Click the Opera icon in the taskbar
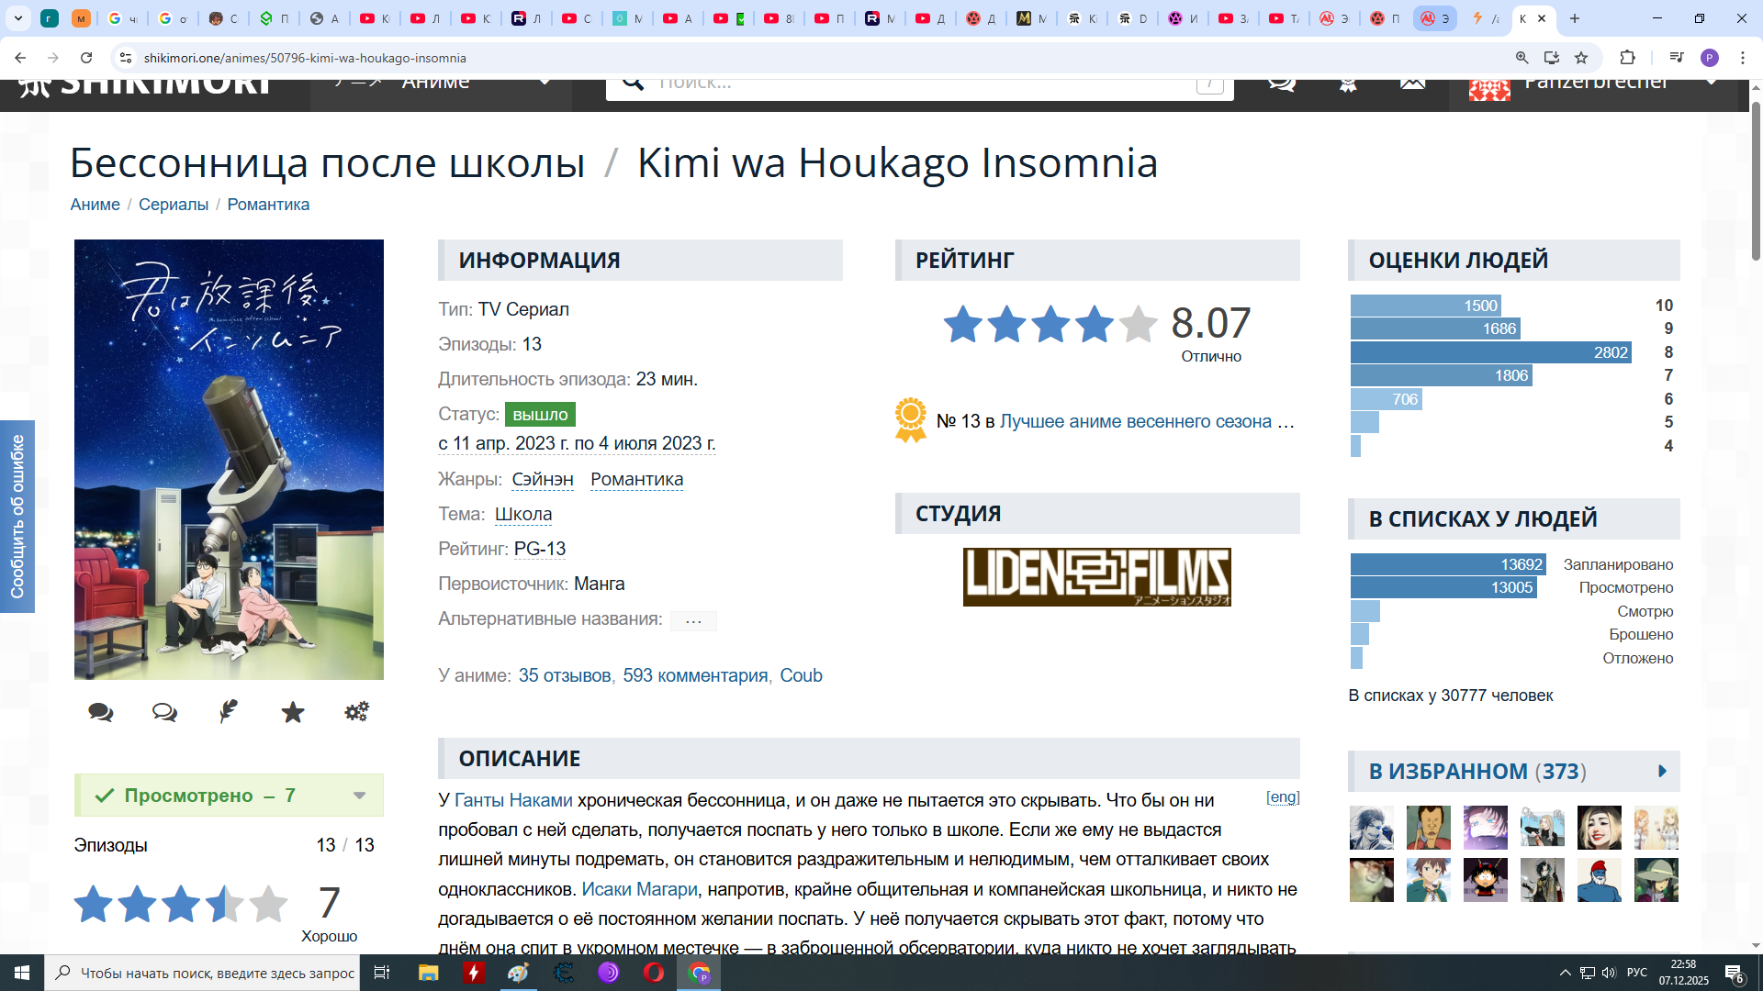This screenshot has width=1763, height=991. (x=654, y=973)
